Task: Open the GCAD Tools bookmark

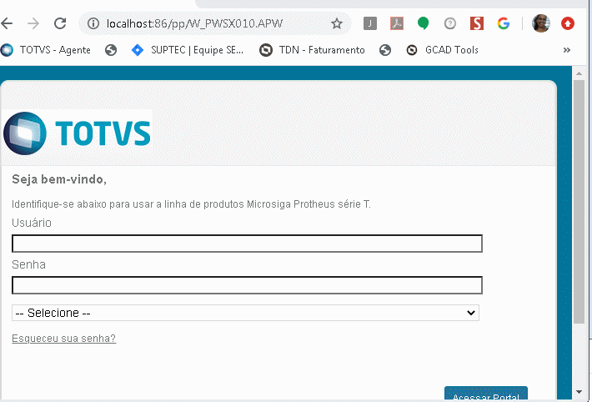Action: click(x=443, y=50)
